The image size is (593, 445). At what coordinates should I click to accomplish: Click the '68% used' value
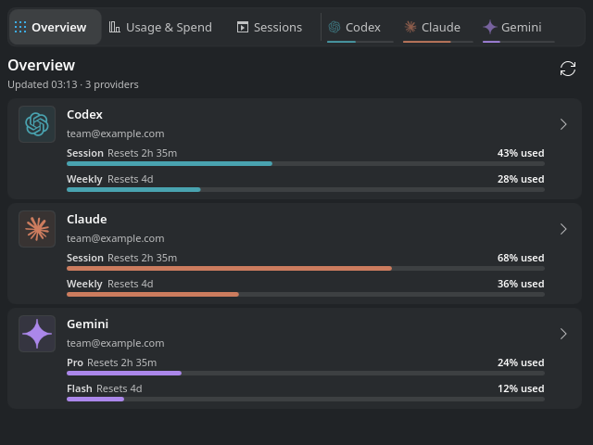coord(521,258)
